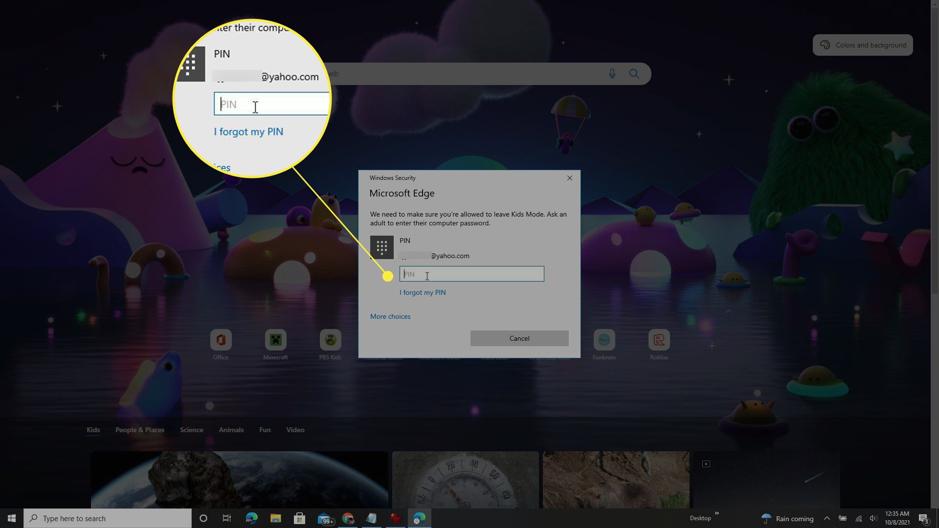This screenshot has height=528, width=939.
Task: Click the microphone voice search icon
Action: click(x=612, y=74)
